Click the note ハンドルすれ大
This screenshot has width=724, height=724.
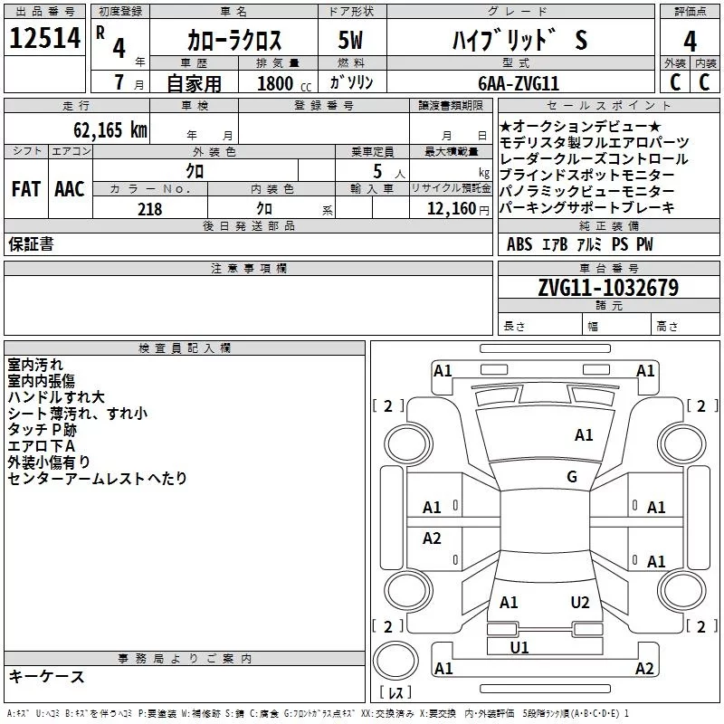pyautogui.click(x=56, y=397)
